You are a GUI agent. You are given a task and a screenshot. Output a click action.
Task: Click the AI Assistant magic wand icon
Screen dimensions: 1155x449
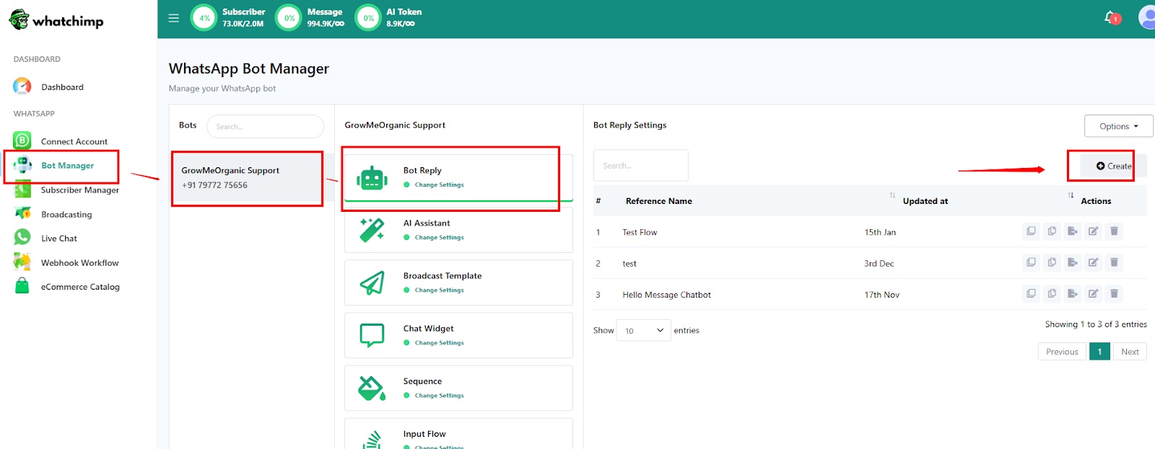pyautogui.click(x=372, y=230)
